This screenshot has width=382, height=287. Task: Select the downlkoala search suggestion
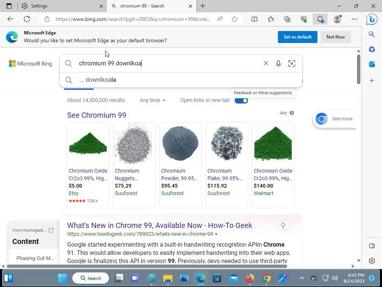click(x=181, y=80)
